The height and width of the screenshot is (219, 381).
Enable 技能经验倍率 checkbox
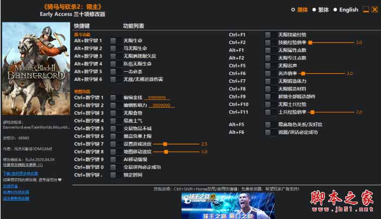(267, 43)
